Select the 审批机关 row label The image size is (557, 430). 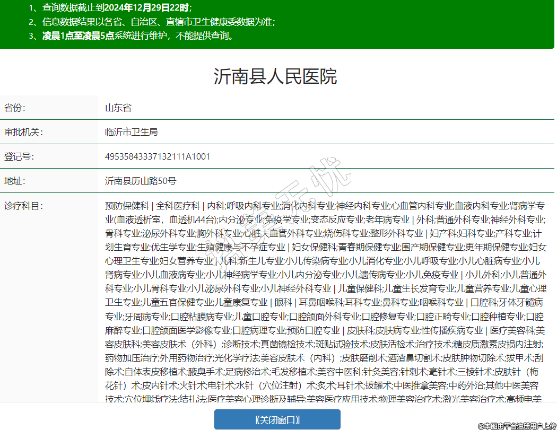tap(23, 132)
